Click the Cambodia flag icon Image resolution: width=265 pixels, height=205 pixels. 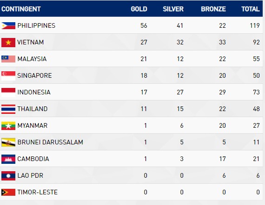click(8, 159)
